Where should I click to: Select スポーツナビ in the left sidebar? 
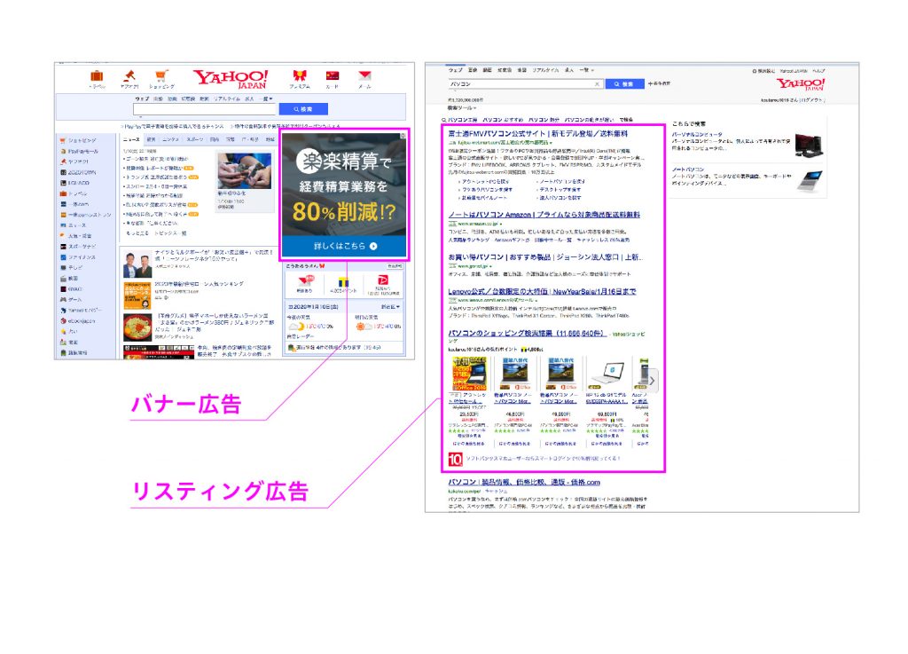78,247
